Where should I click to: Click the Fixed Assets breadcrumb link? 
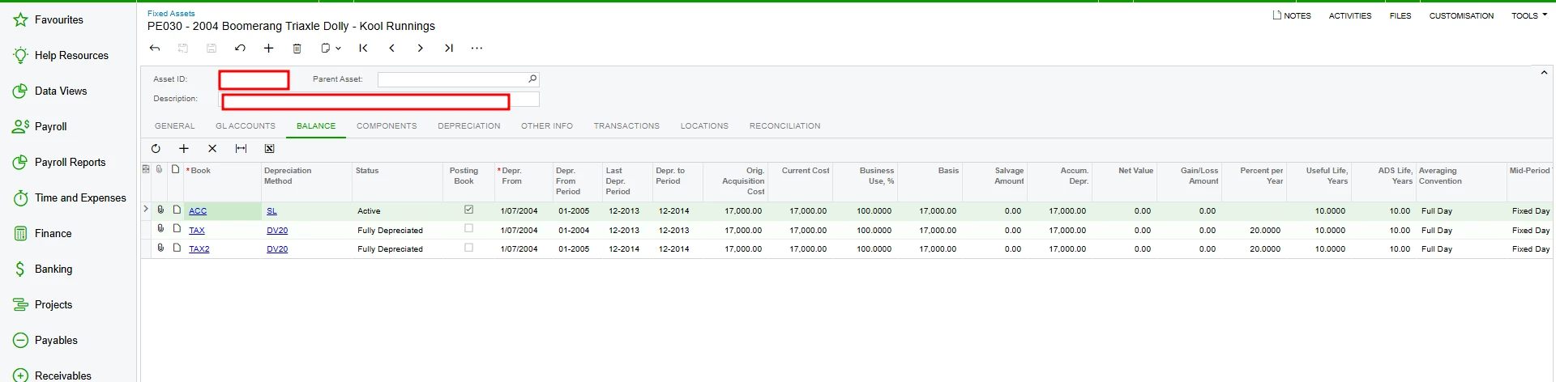point(171,14)
